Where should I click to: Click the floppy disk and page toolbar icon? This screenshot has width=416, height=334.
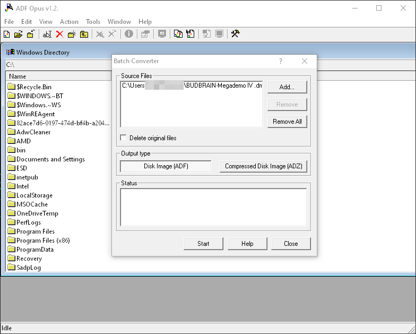[190, 34]
